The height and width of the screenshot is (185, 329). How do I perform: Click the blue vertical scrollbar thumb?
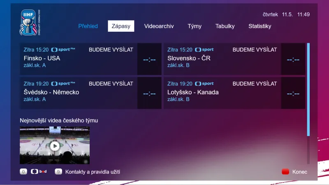308,89
